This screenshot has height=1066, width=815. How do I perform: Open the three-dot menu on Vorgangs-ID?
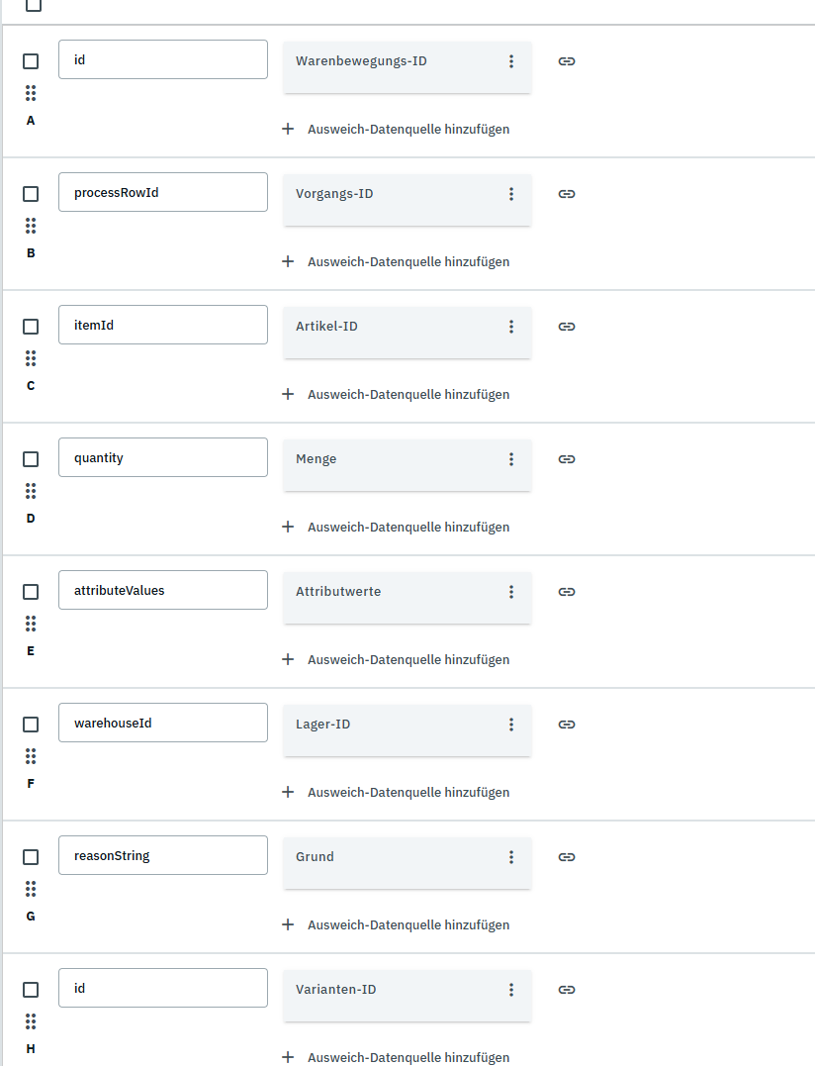[511, 194]
